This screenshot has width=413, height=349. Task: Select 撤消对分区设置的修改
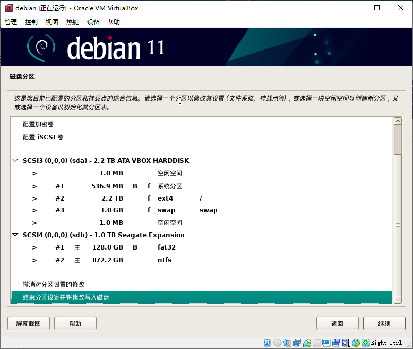202,285
